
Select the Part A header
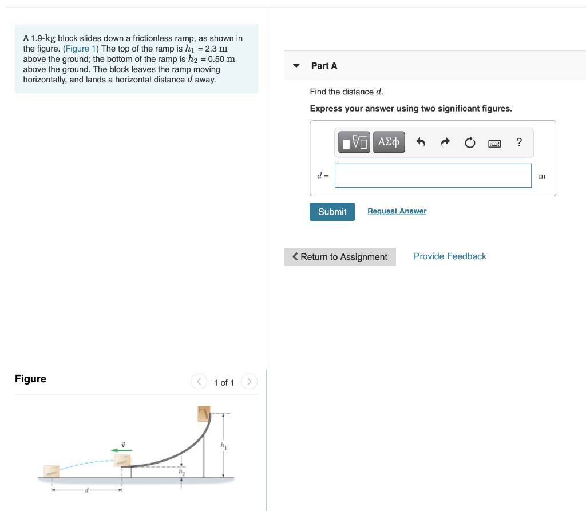tap(324, 65)
